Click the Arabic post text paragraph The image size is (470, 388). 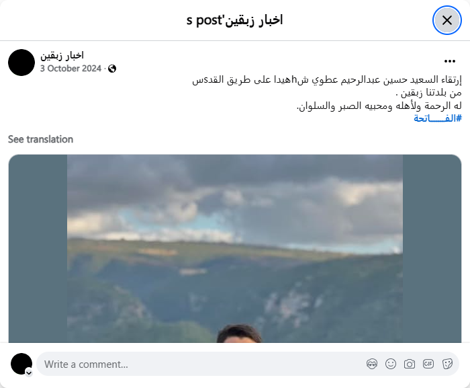pos(327,93)
